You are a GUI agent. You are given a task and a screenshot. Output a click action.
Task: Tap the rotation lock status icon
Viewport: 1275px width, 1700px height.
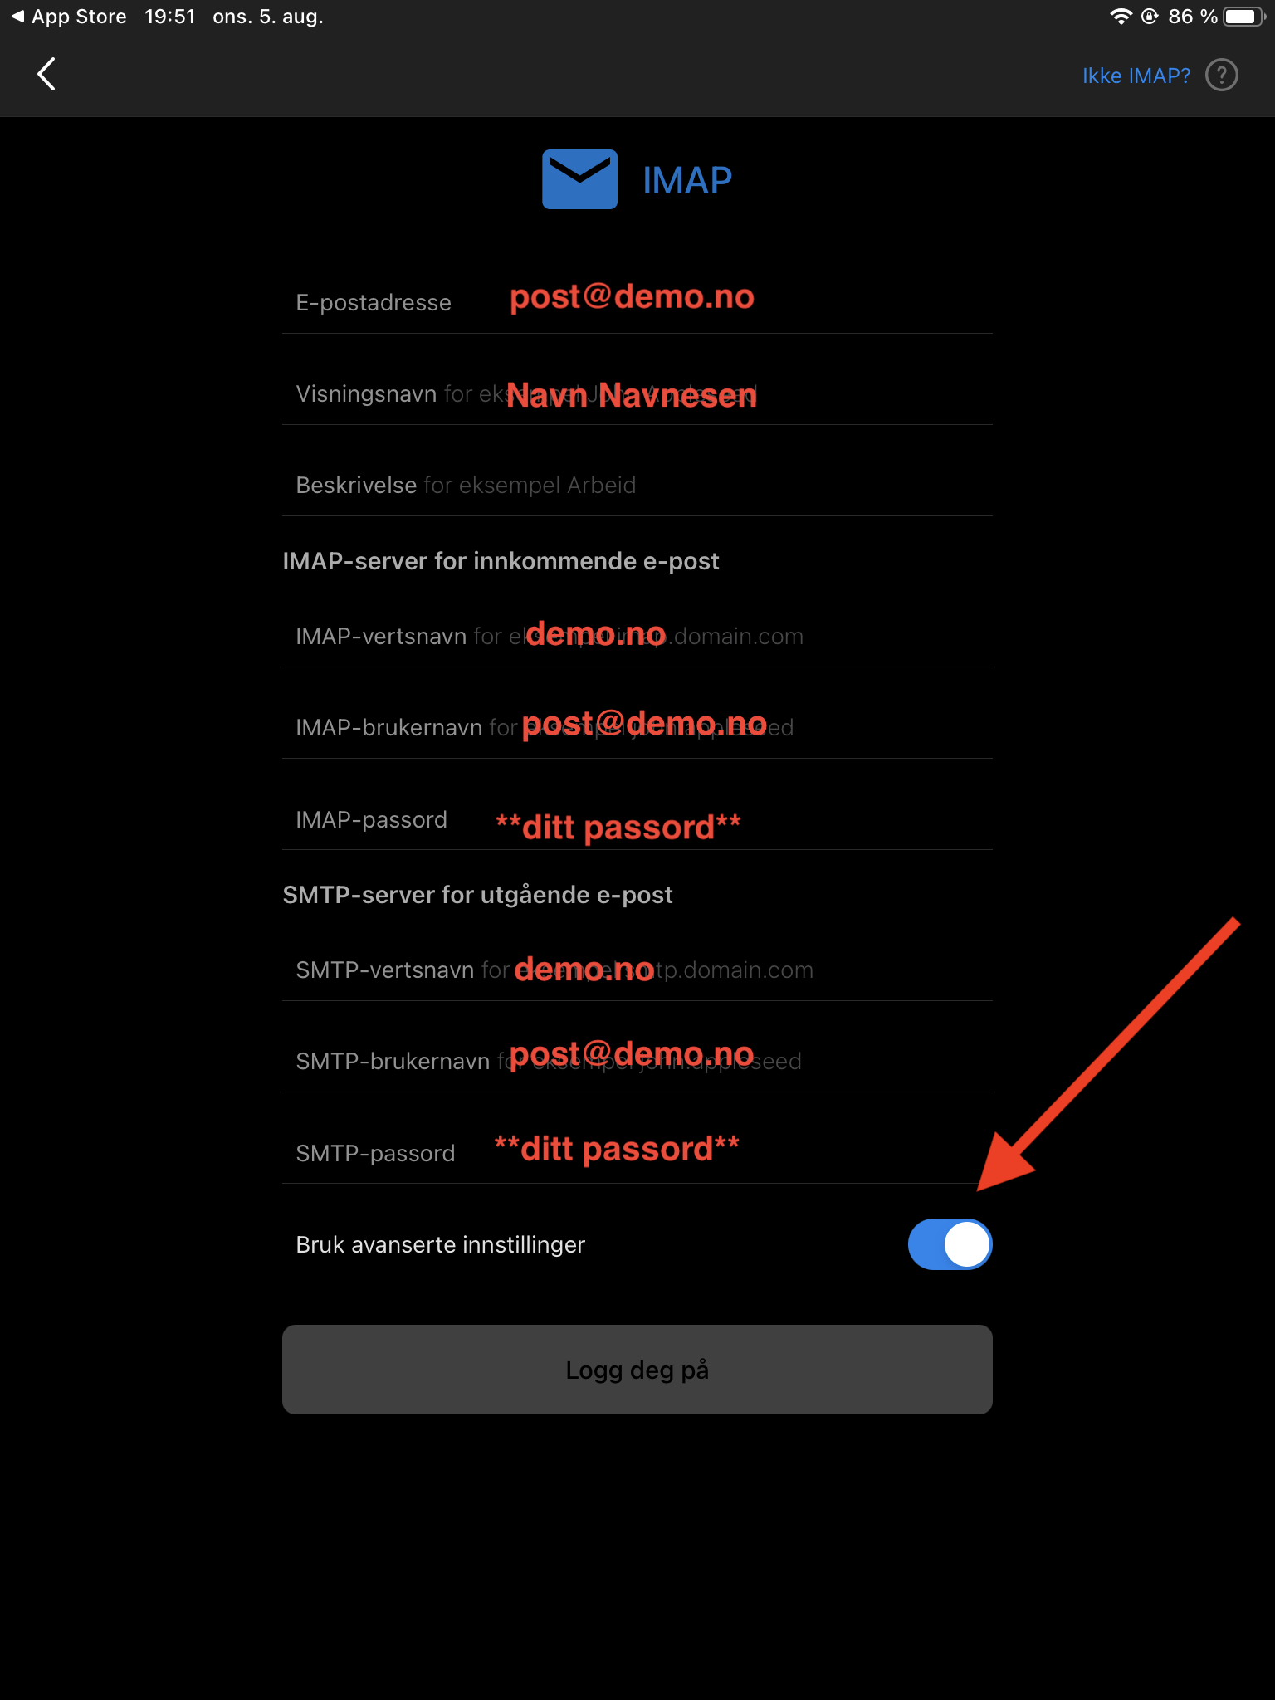(x=1150, y=17)
